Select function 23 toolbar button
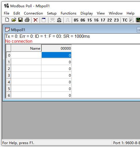The width and height of the screenshot is (140, 147). point(116,20)
